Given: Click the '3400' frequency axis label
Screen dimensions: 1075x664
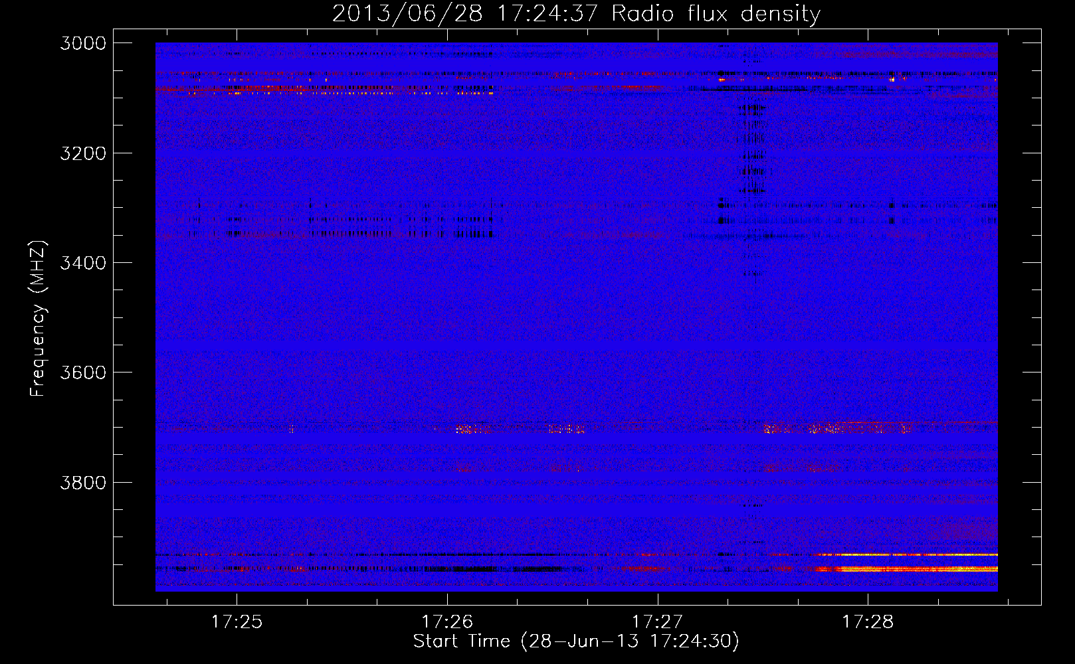Looking at the screenshot, I should point(83,263).
